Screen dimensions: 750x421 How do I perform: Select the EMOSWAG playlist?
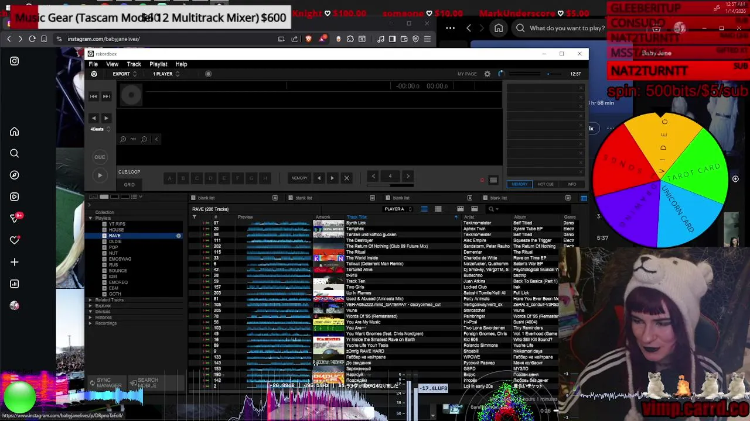[120, 259]
